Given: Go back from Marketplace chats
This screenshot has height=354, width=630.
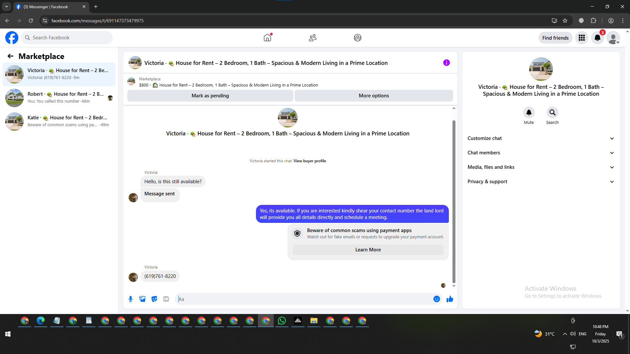Looking at the screenshot, I should (x=10, y=56).
